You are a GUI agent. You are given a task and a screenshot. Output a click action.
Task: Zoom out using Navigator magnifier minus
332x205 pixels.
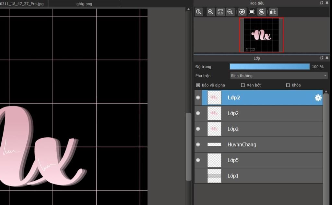[230, 12]
